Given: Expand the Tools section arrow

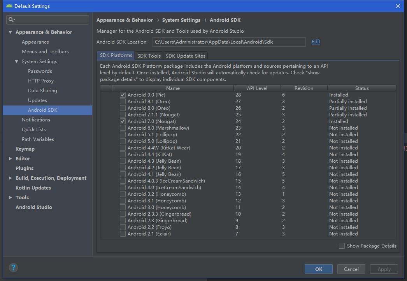Looking at the screenshot, I should point(11,197).
